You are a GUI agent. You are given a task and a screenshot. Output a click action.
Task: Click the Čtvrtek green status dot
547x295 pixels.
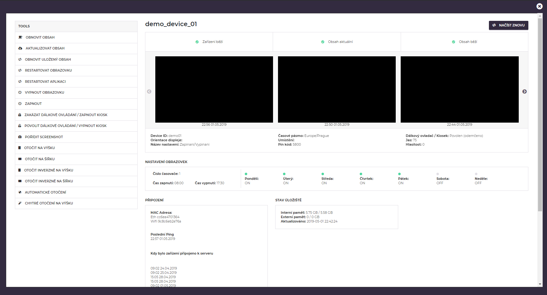(361, 174)
